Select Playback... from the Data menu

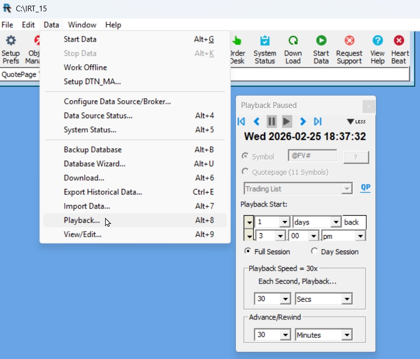point(82,220)
